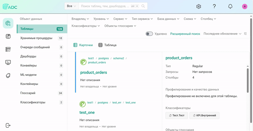Viewport: 253px width, 131px height.
Task: Click test1 breadcrumb in product_orders card
Action: (x=91, y=58)
